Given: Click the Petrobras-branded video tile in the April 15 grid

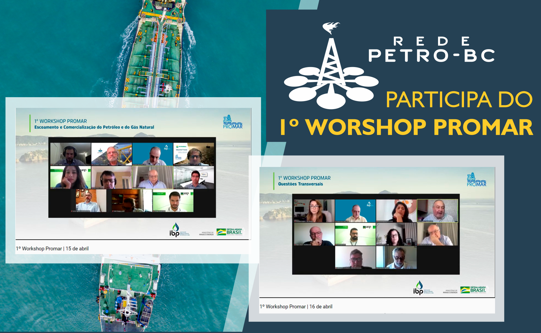Looking at the screenshot, I should tap(194, 154).
